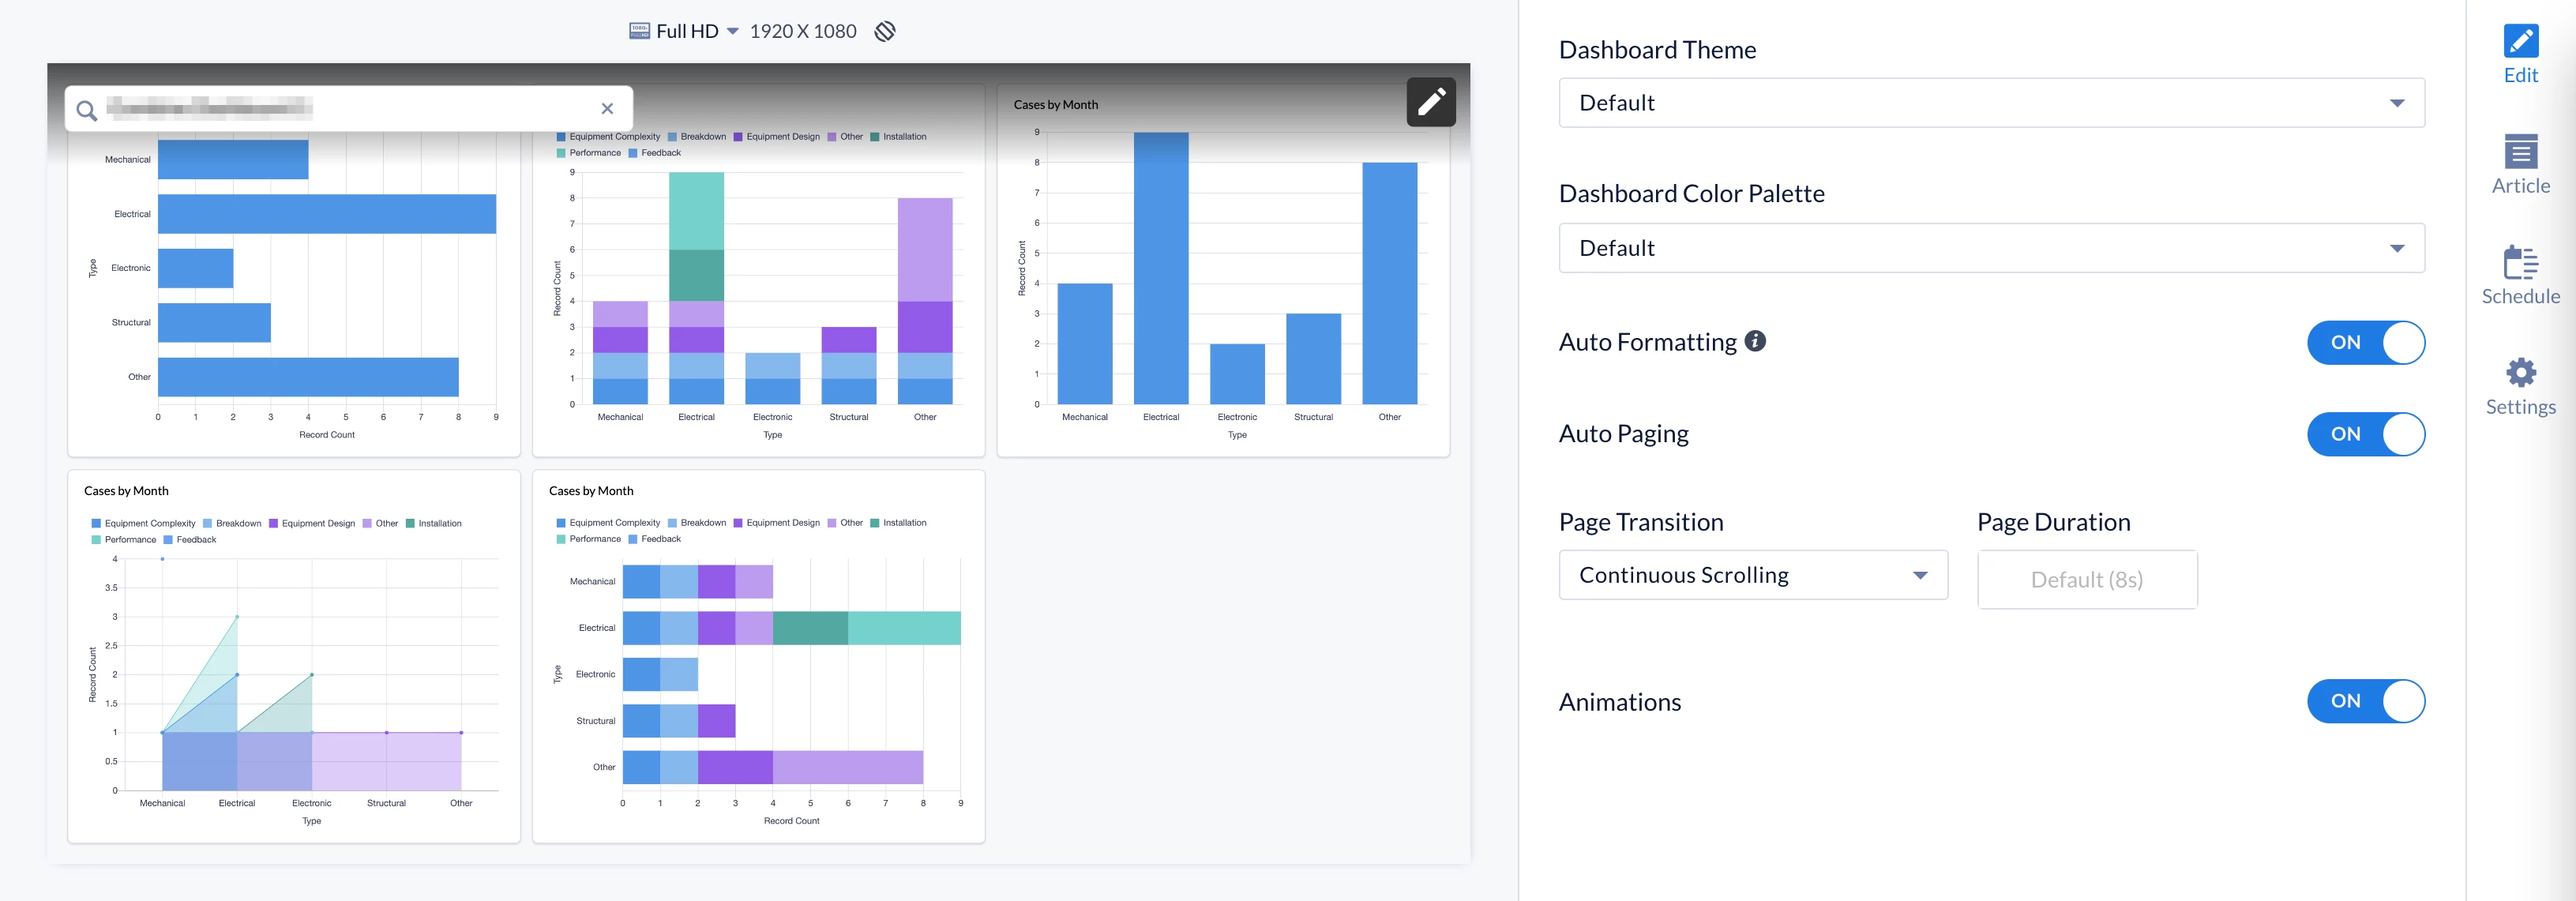Click Equipment Complexity legend swatch in area chart
Viewport: 2576px width, 901px height.
pos(96,523)
